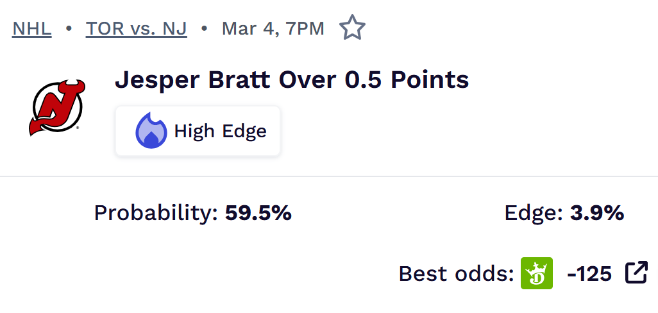Click the Probability label

pos(156,213)
